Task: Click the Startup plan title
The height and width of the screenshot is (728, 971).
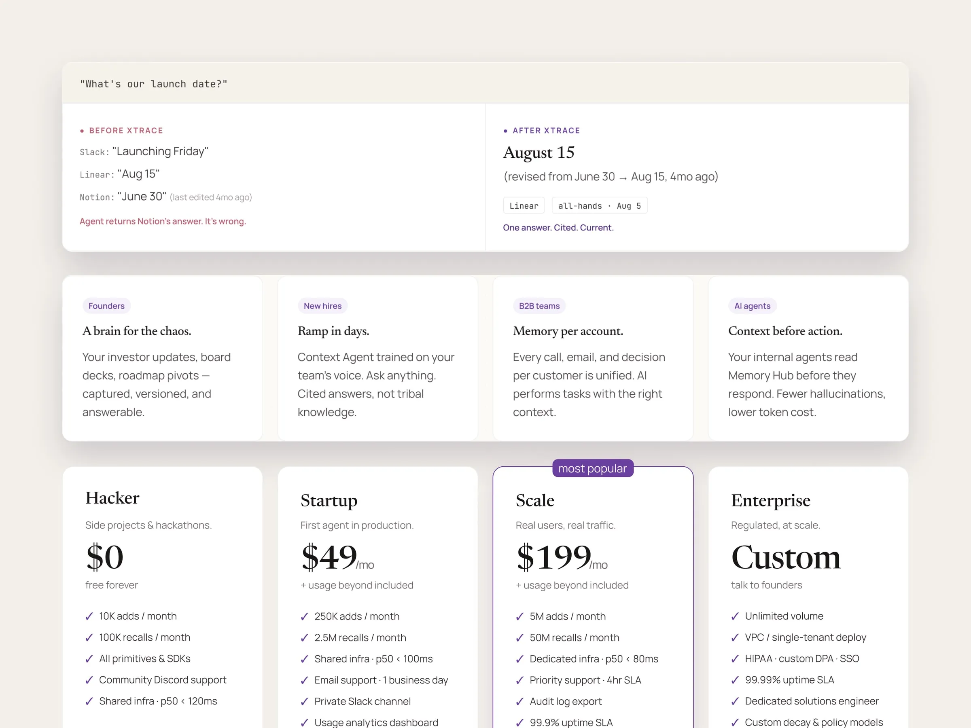Action: point(329,501)
